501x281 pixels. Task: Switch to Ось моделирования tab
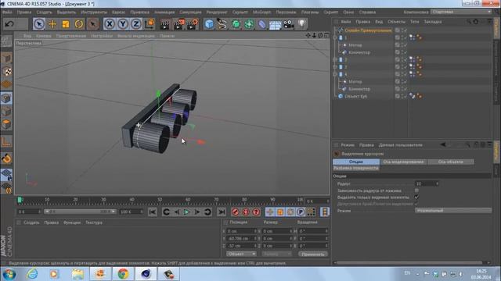(x=403, y=162)
